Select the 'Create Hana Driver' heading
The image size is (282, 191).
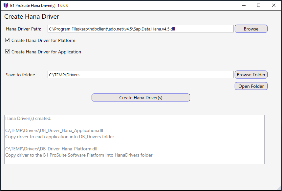coord(32,17)
